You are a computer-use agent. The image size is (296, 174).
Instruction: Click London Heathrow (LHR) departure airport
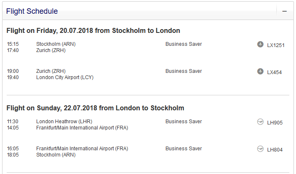tap(64, 122)
